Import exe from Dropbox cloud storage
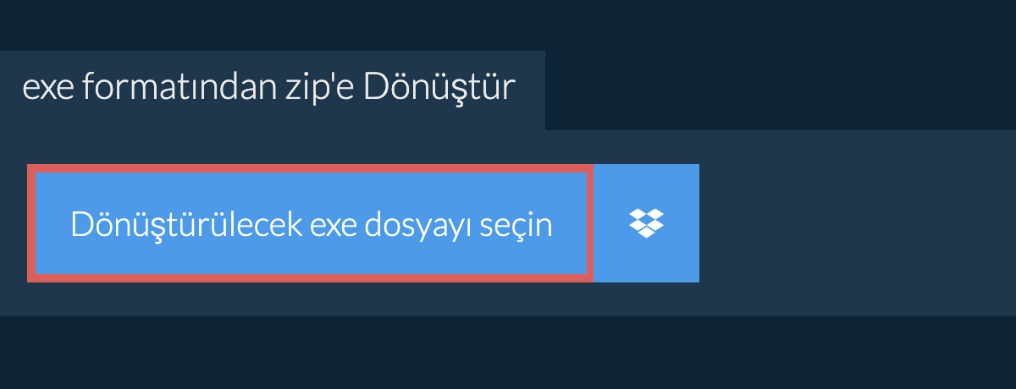The image size is (1016, 389). click(647, 223)
